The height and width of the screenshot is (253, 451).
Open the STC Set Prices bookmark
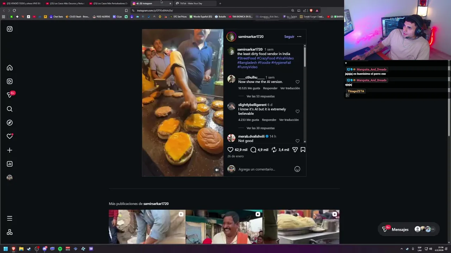coord(178,17)
